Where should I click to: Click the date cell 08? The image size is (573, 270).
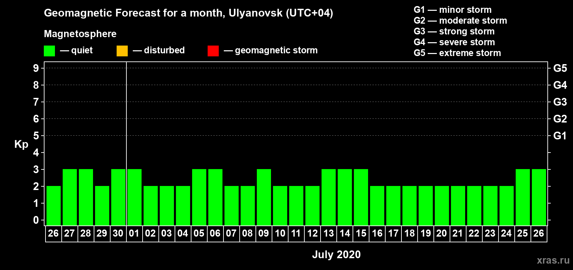pyautogui.click(x=247, y=234)
